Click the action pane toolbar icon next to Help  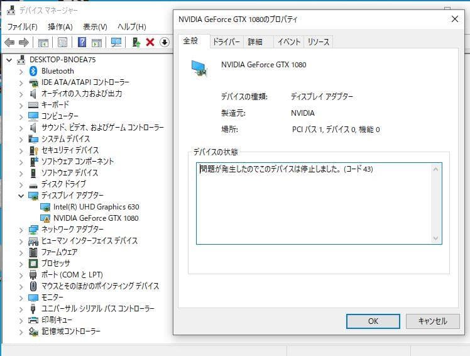(97, 43)
